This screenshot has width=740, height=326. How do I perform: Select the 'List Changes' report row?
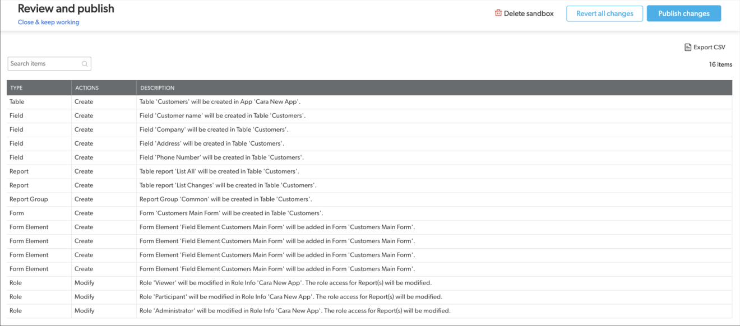228,185
